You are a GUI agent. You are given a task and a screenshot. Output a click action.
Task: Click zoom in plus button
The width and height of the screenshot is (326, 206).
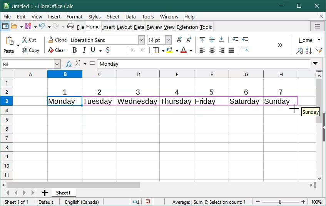[303, 202]
